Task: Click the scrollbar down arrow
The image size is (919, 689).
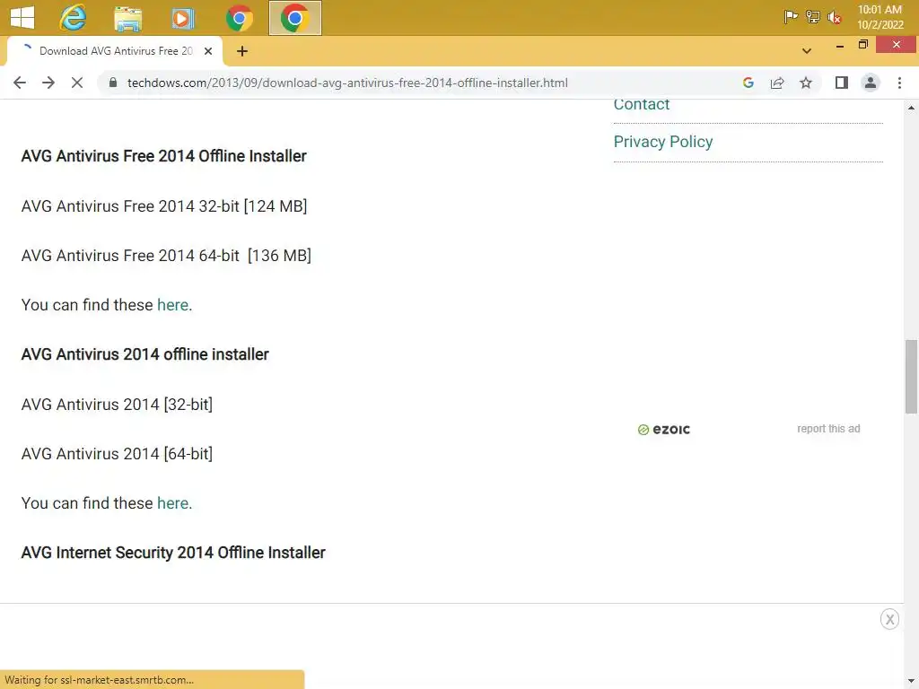Action: tap(911, 682)
